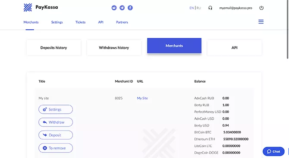Open the large API tab card

pyautogui.click(x=235, y=48)
